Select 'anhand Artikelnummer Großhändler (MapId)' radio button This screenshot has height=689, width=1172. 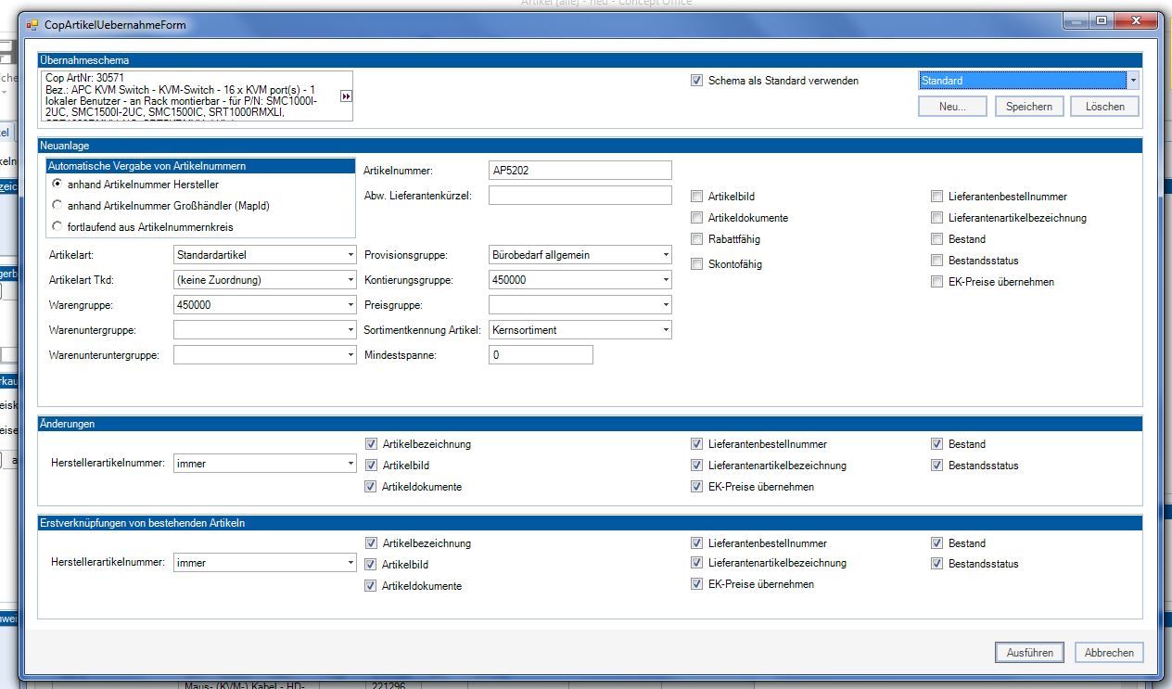[x=58, y=206]
